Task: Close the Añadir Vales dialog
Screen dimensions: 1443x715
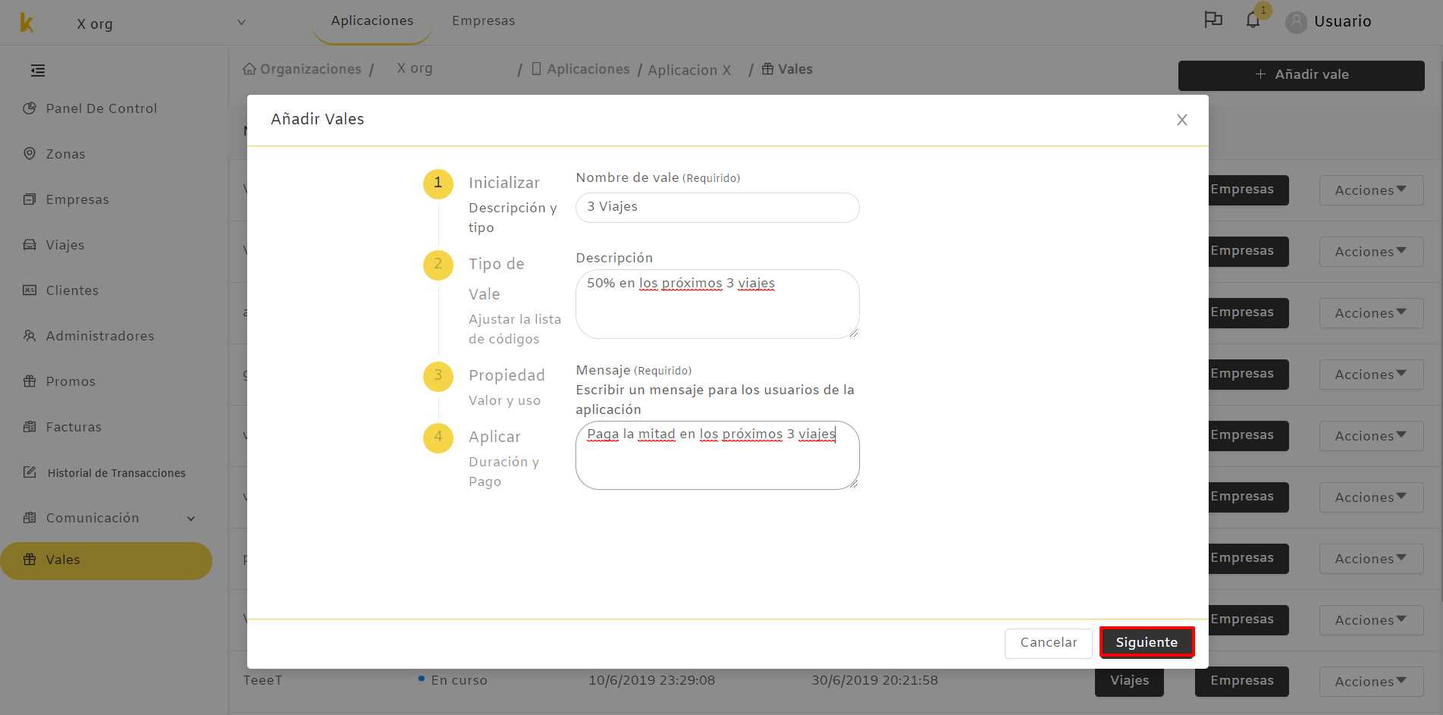Action: 1181,120
